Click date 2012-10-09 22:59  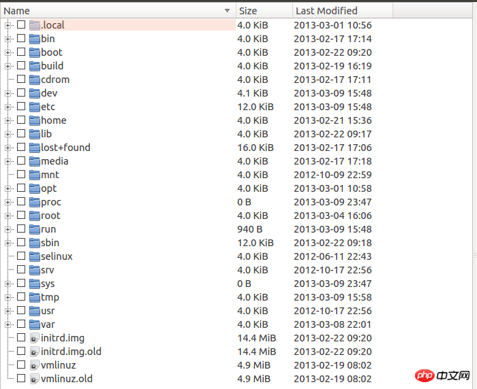[x=333, y=175]
